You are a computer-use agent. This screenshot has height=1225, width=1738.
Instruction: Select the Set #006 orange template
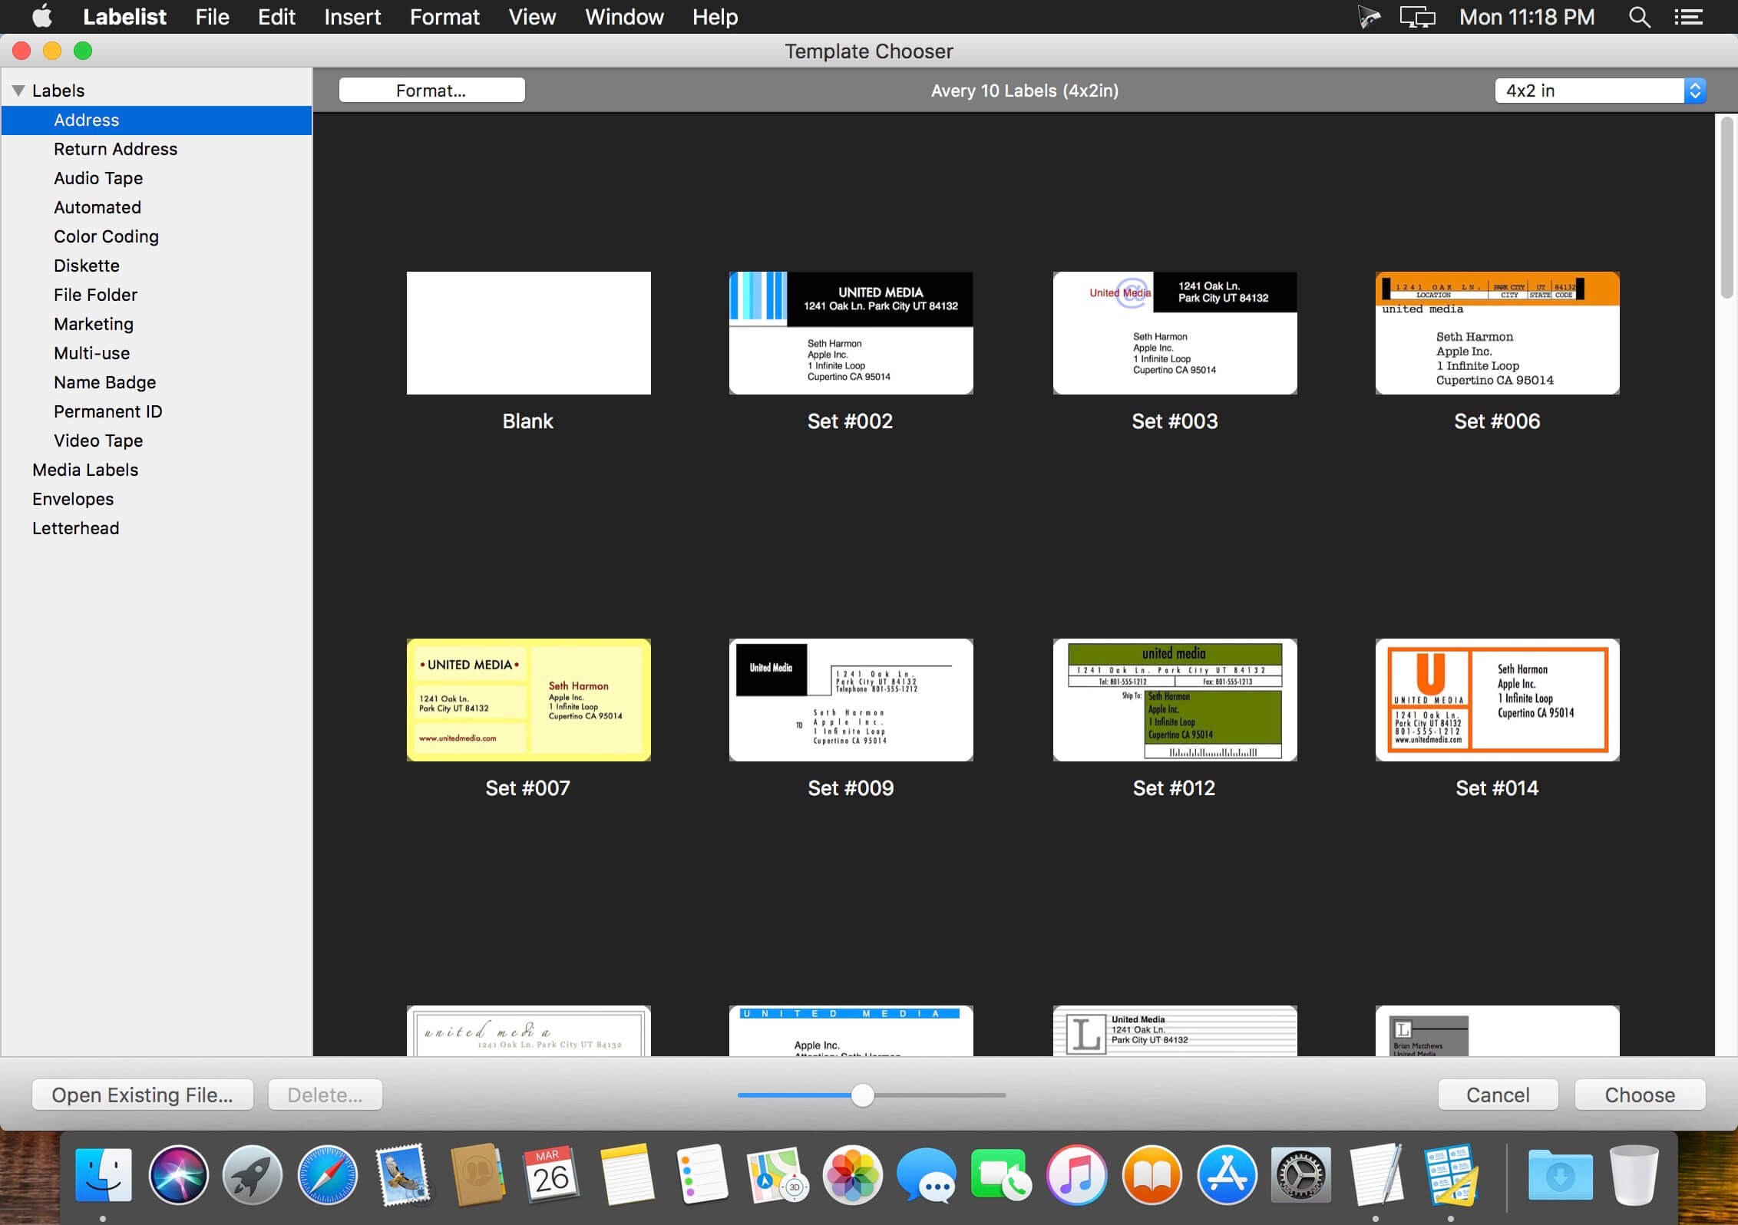1497,333
